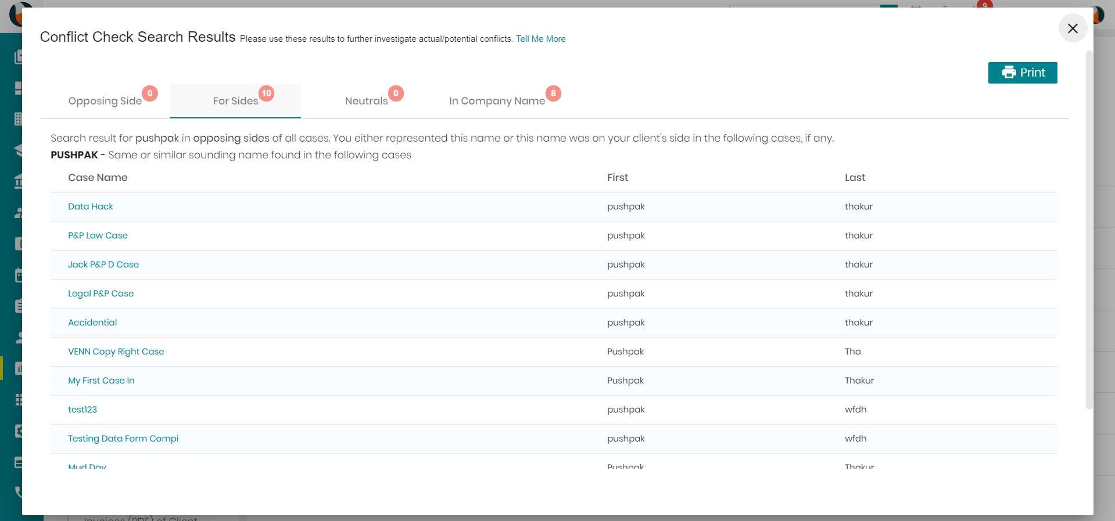Close the Conflict Check Search Results dialog
Screen dimensions: 1115x521
click(1073, 28)
